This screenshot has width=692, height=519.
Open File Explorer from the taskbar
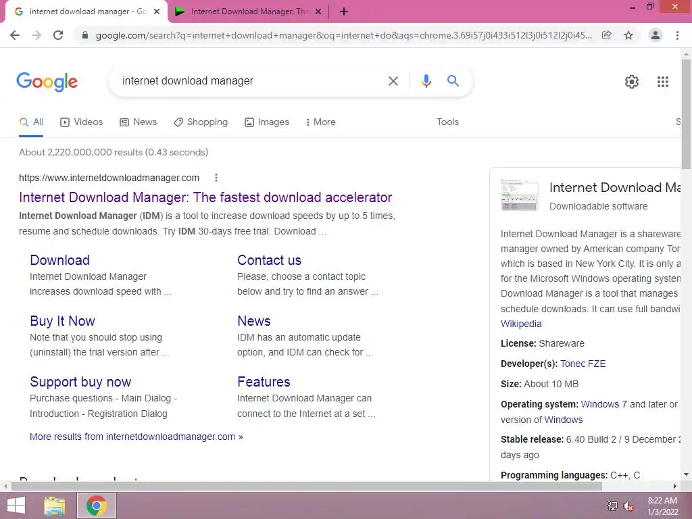click(55, 505)
